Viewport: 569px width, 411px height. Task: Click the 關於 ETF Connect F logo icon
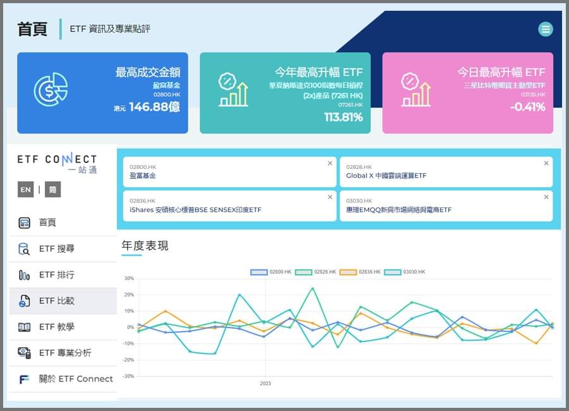coord(24,379)
